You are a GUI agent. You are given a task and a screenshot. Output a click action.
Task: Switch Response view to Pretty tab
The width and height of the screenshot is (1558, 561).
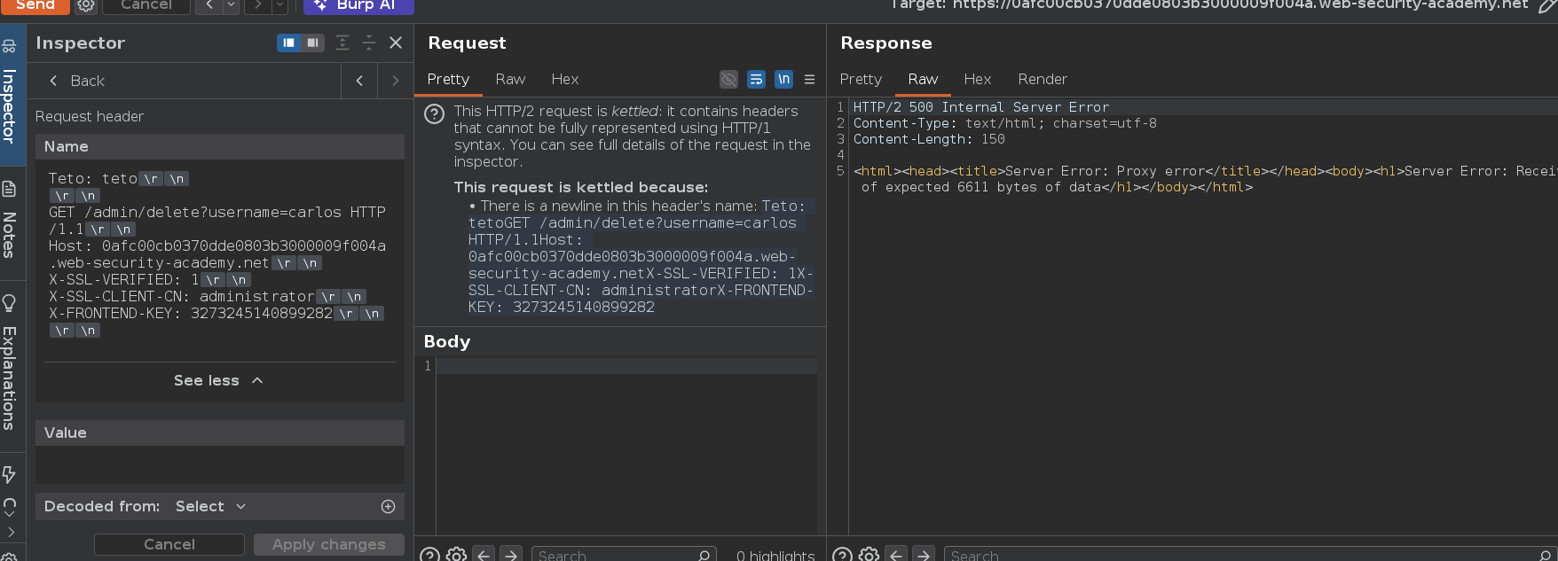pyautogui.click(x=861, y=79)
